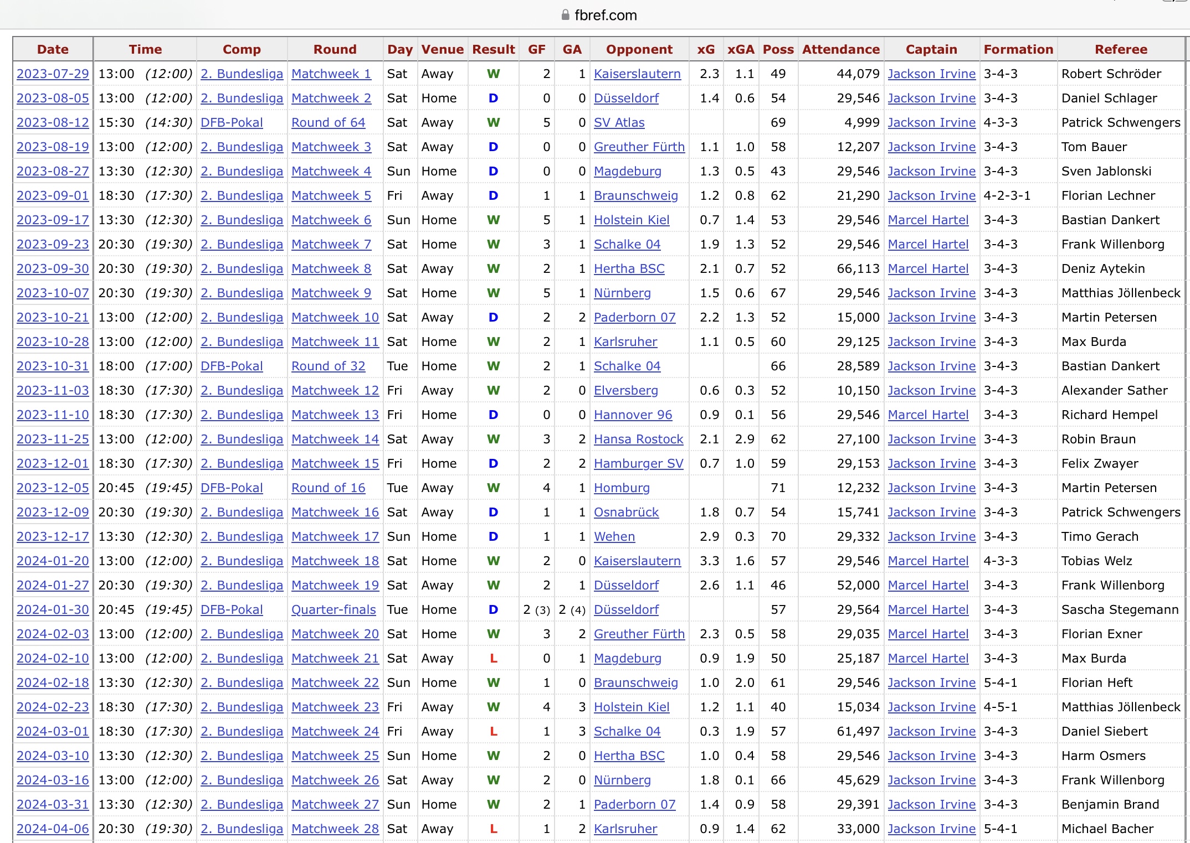The width and height of the screenshot is (1190, 843).
Task: Click the Result column header
Action: click(x=493, y=49)
